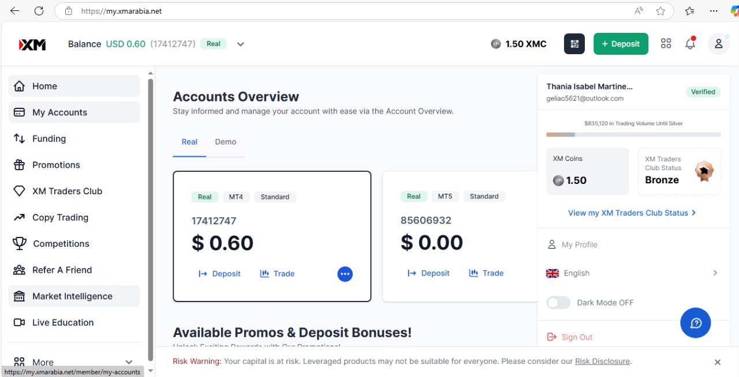Toggle Dark Mode switch on
This screenshot has width=739, height=377.
558,303
